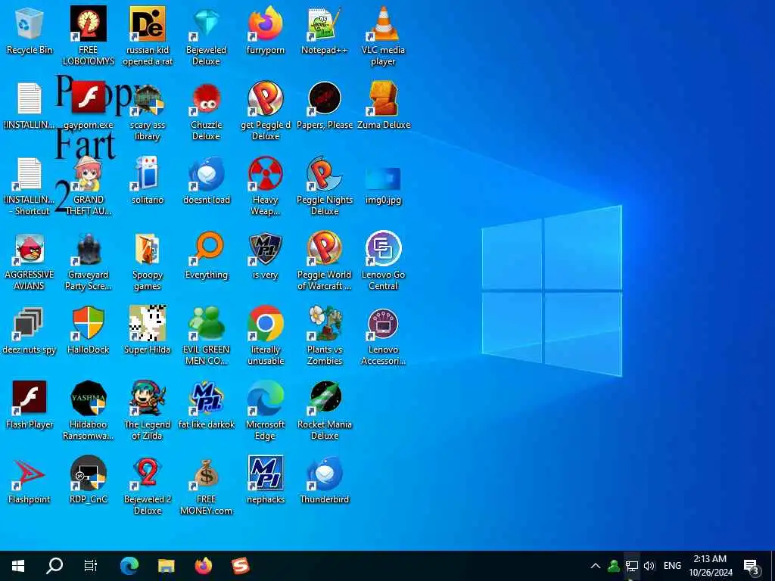Select the FREE MONEY.com icon
Viewport: 775px width, 581px height.
point(206,486)
